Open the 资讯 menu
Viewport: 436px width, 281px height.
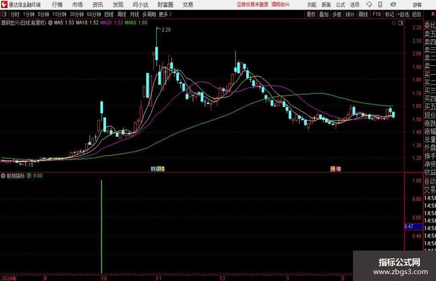coord(98,5)
